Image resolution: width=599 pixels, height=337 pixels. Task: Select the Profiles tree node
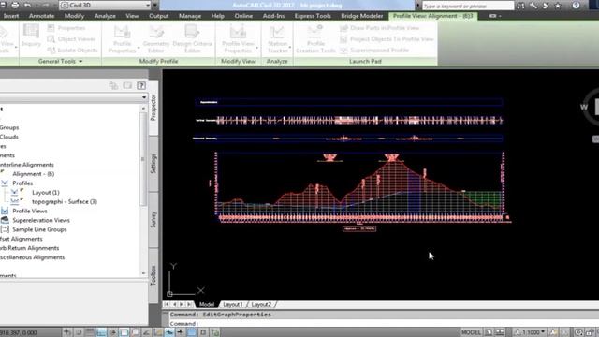click(x=22, y=183)
